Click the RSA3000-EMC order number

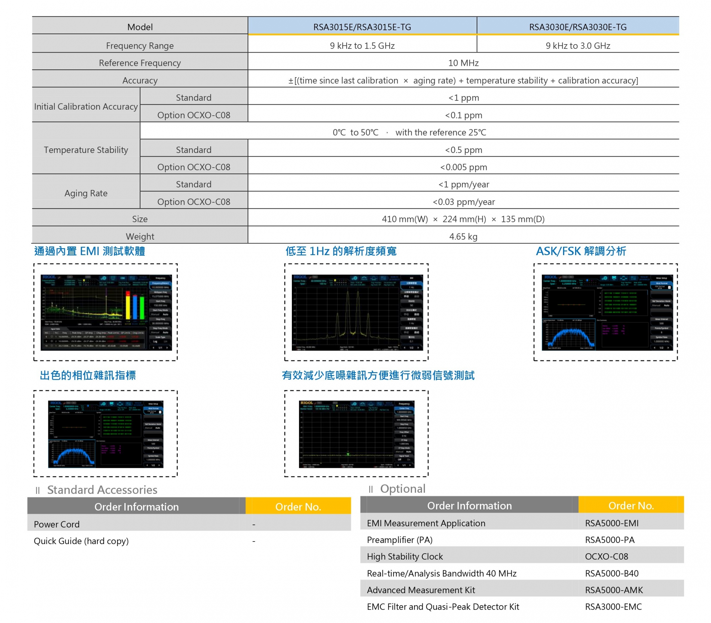click(613, 607)
